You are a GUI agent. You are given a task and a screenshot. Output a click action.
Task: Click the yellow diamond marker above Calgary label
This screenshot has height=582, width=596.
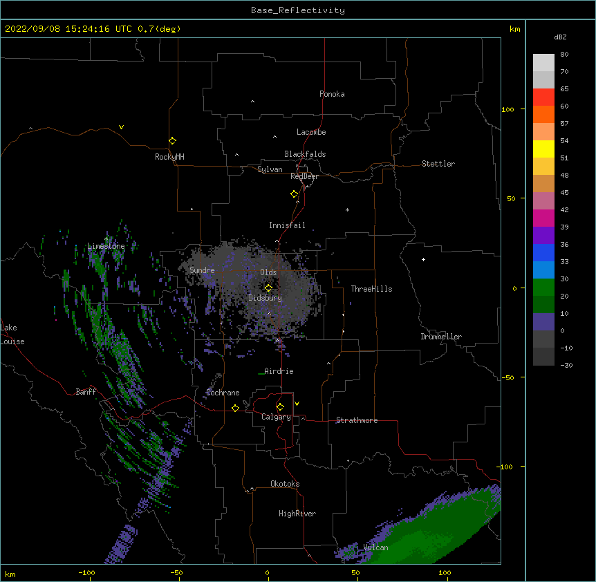coord(280,407)
